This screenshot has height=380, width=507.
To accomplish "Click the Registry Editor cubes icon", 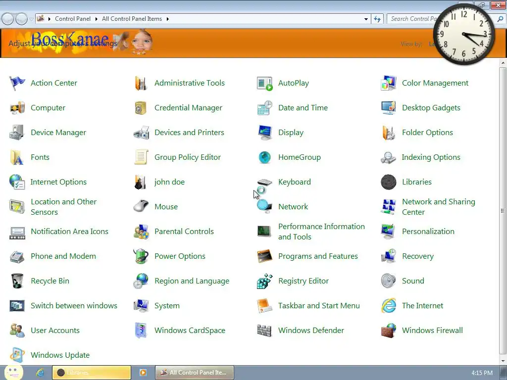I will click(264, 281).
